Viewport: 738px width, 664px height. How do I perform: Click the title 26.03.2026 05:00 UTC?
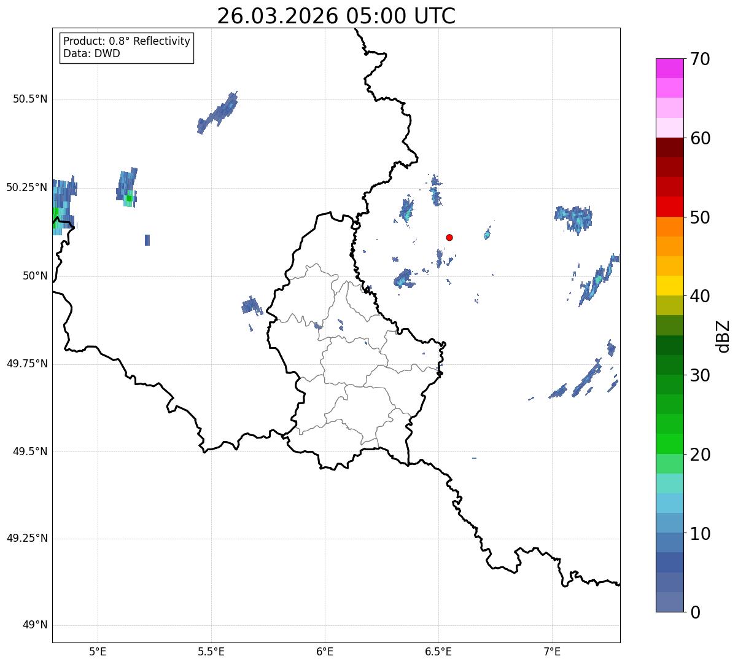coord(336,15)
